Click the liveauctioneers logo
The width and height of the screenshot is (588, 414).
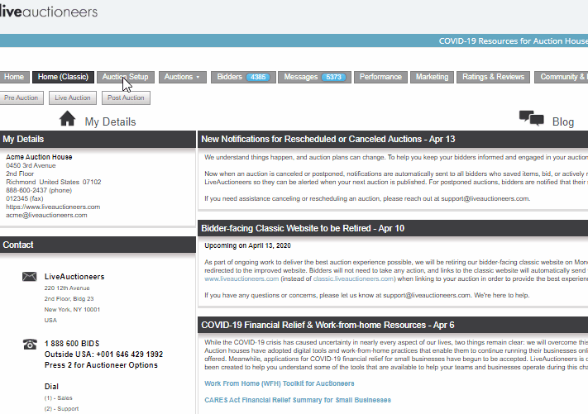(49, 12)
